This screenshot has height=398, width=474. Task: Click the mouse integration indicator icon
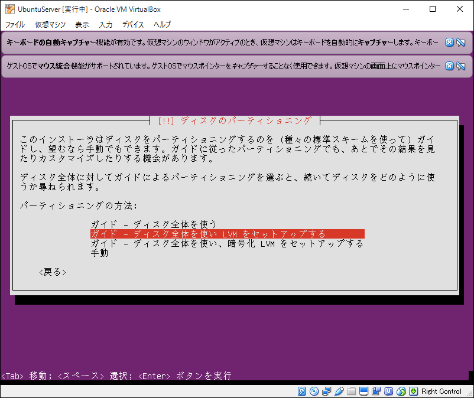401,392
